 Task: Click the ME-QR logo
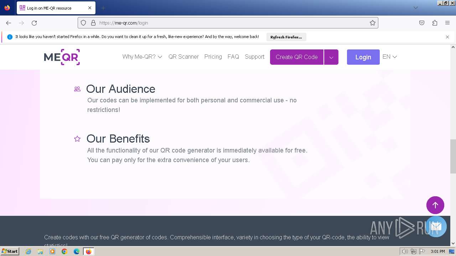point(62,57)
